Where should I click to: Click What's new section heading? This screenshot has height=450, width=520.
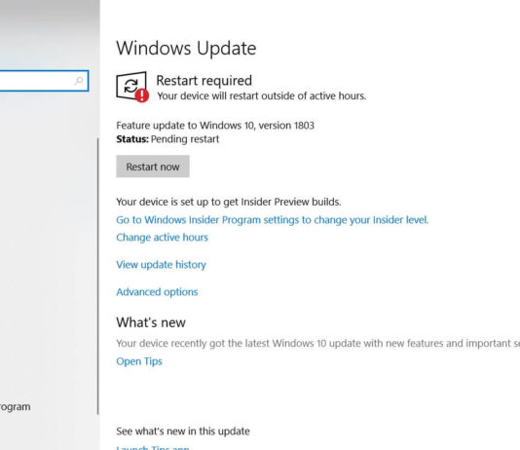151,322
